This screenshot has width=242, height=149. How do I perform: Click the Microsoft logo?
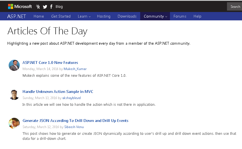(20, 6)
